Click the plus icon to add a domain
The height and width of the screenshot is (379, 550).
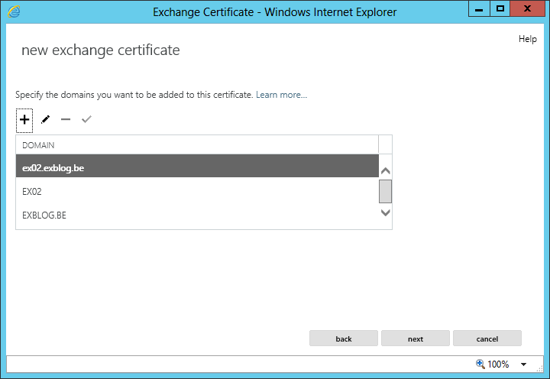click(24, 120)
